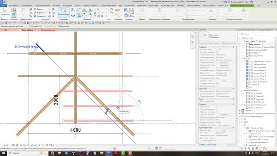The width and height of the screenshot is (277, 156).
Task: Click the floor plan type thumbnail
Action: coord(204,36)
